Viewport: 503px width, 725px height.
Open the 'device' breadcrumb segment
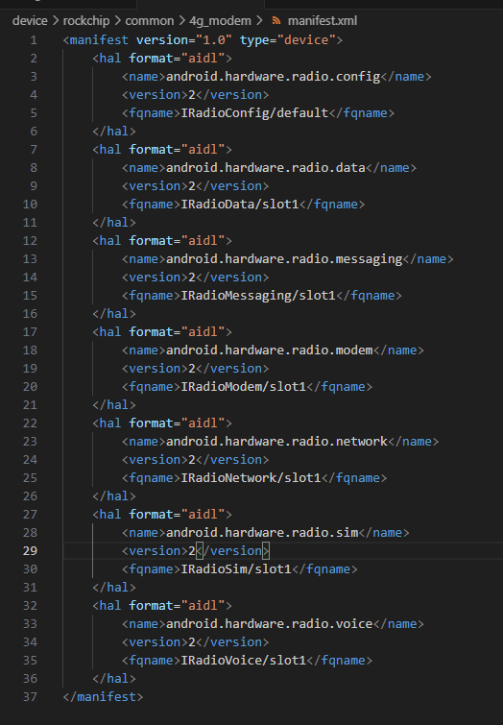30,21
